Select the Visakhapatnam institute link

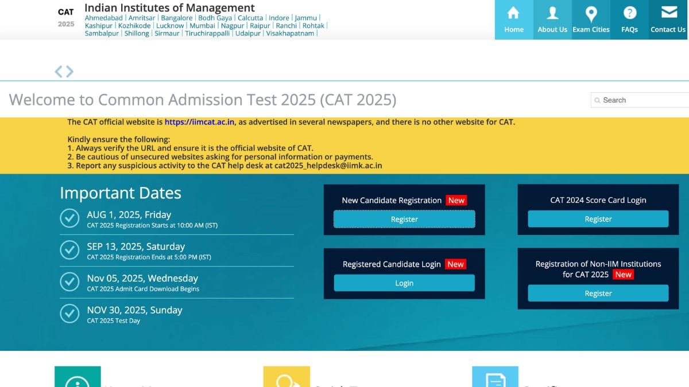[x=291, y=33]
